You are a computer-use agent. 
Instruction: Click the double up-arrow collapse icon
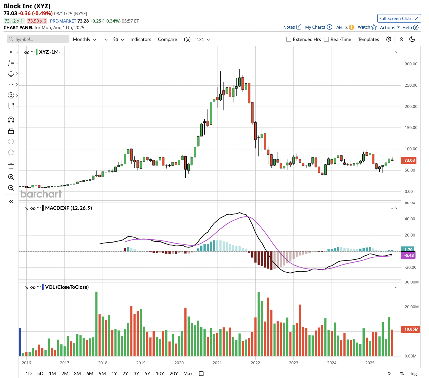[401, 39]
